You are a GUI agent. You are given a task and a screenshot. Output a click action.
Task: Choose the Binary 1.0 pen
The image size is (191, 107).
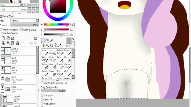[x=53, y=59]
